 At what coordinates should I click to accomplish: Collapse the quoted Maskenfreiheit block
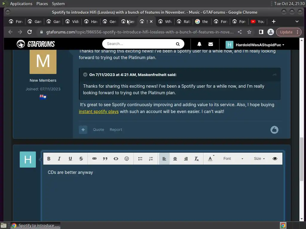tap(85, 75)
